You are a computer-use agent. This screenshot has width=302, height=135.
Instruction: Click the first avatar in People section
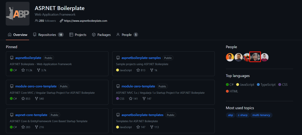coord(230,57)
